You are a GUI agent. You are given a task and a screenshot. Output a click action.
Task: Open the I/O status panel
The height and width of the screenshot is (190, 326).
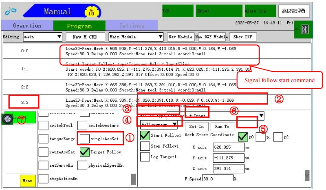tap(178, 11)
